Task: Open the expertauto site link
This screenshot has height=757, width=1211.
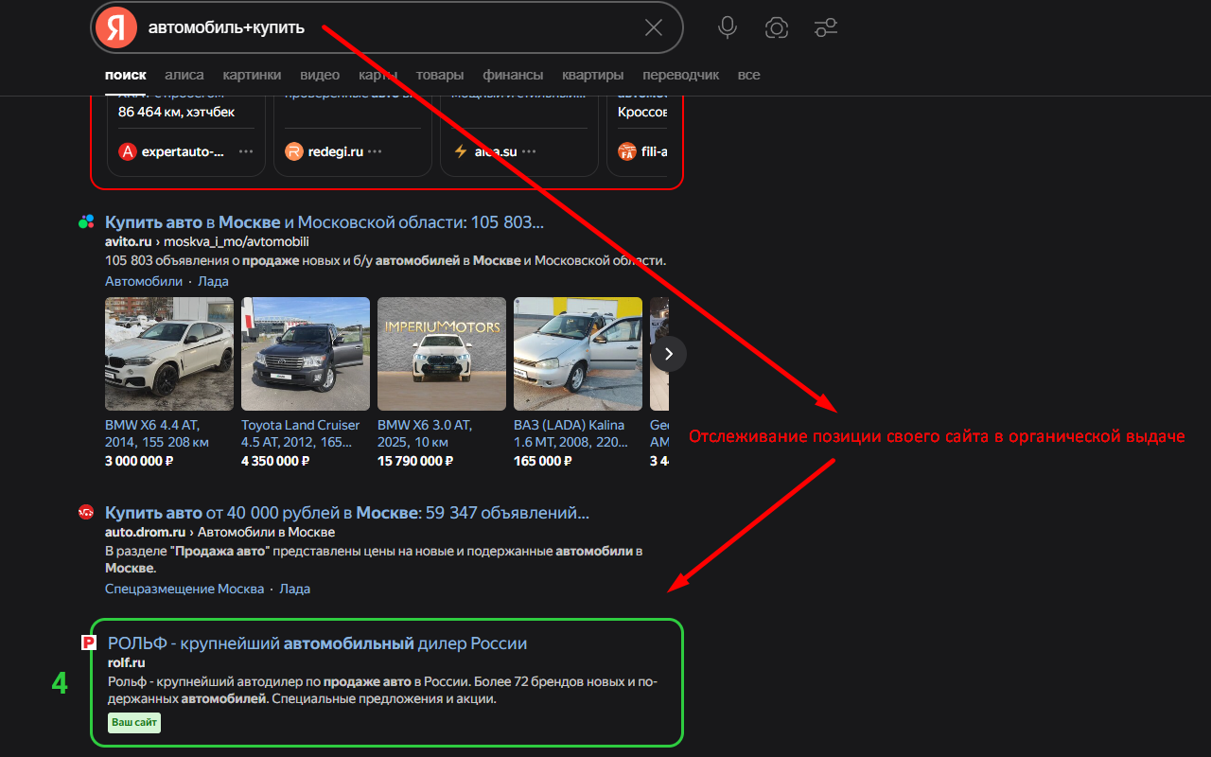Action: 184,151
